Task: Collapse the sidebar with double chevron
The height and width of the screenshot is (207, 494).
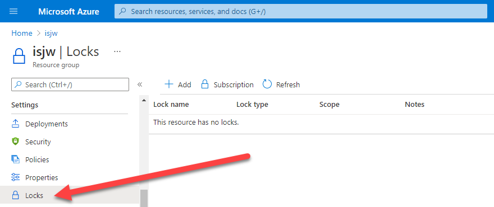Action: tap(140, 84)
